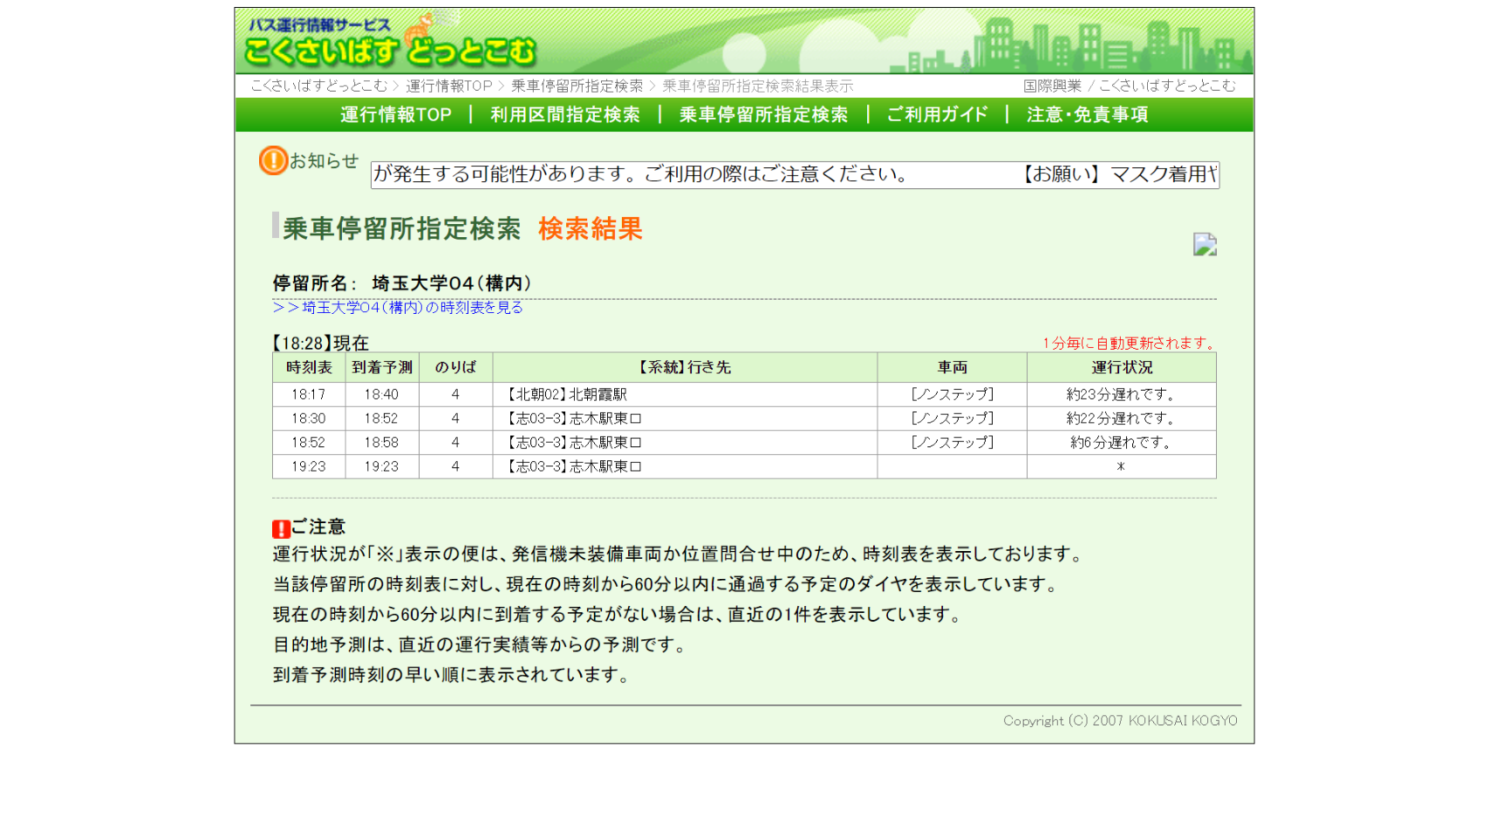Click the こくさいばすどっとこむ site logo
The height and width of the screenshot is (837, 1489).
391,44
